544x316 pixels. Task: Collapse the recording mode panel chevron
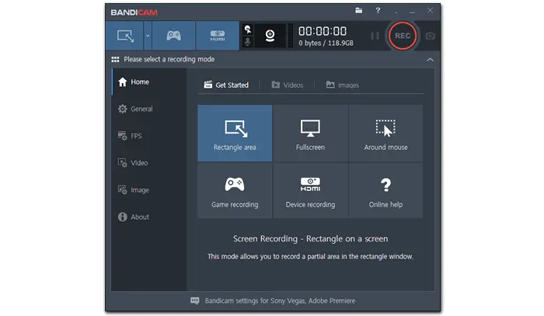point(431,60)
